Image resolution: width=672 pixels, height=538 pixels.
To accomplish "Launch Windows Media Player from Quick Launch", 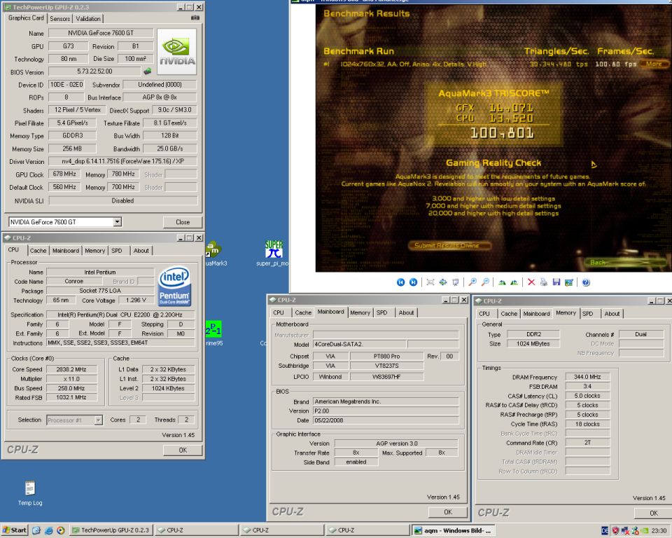I will pos(60,530).
